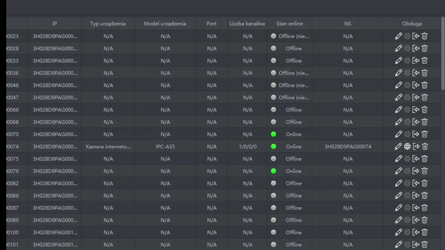Screen dimensions: 445x250
Task: Log out of the online device 00070
Action: point(416,134)
